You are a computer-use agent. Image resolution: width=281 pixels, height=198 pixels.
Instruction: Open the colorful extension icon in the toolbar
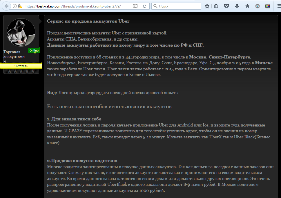pyautogui.click(x=268, y=6)
